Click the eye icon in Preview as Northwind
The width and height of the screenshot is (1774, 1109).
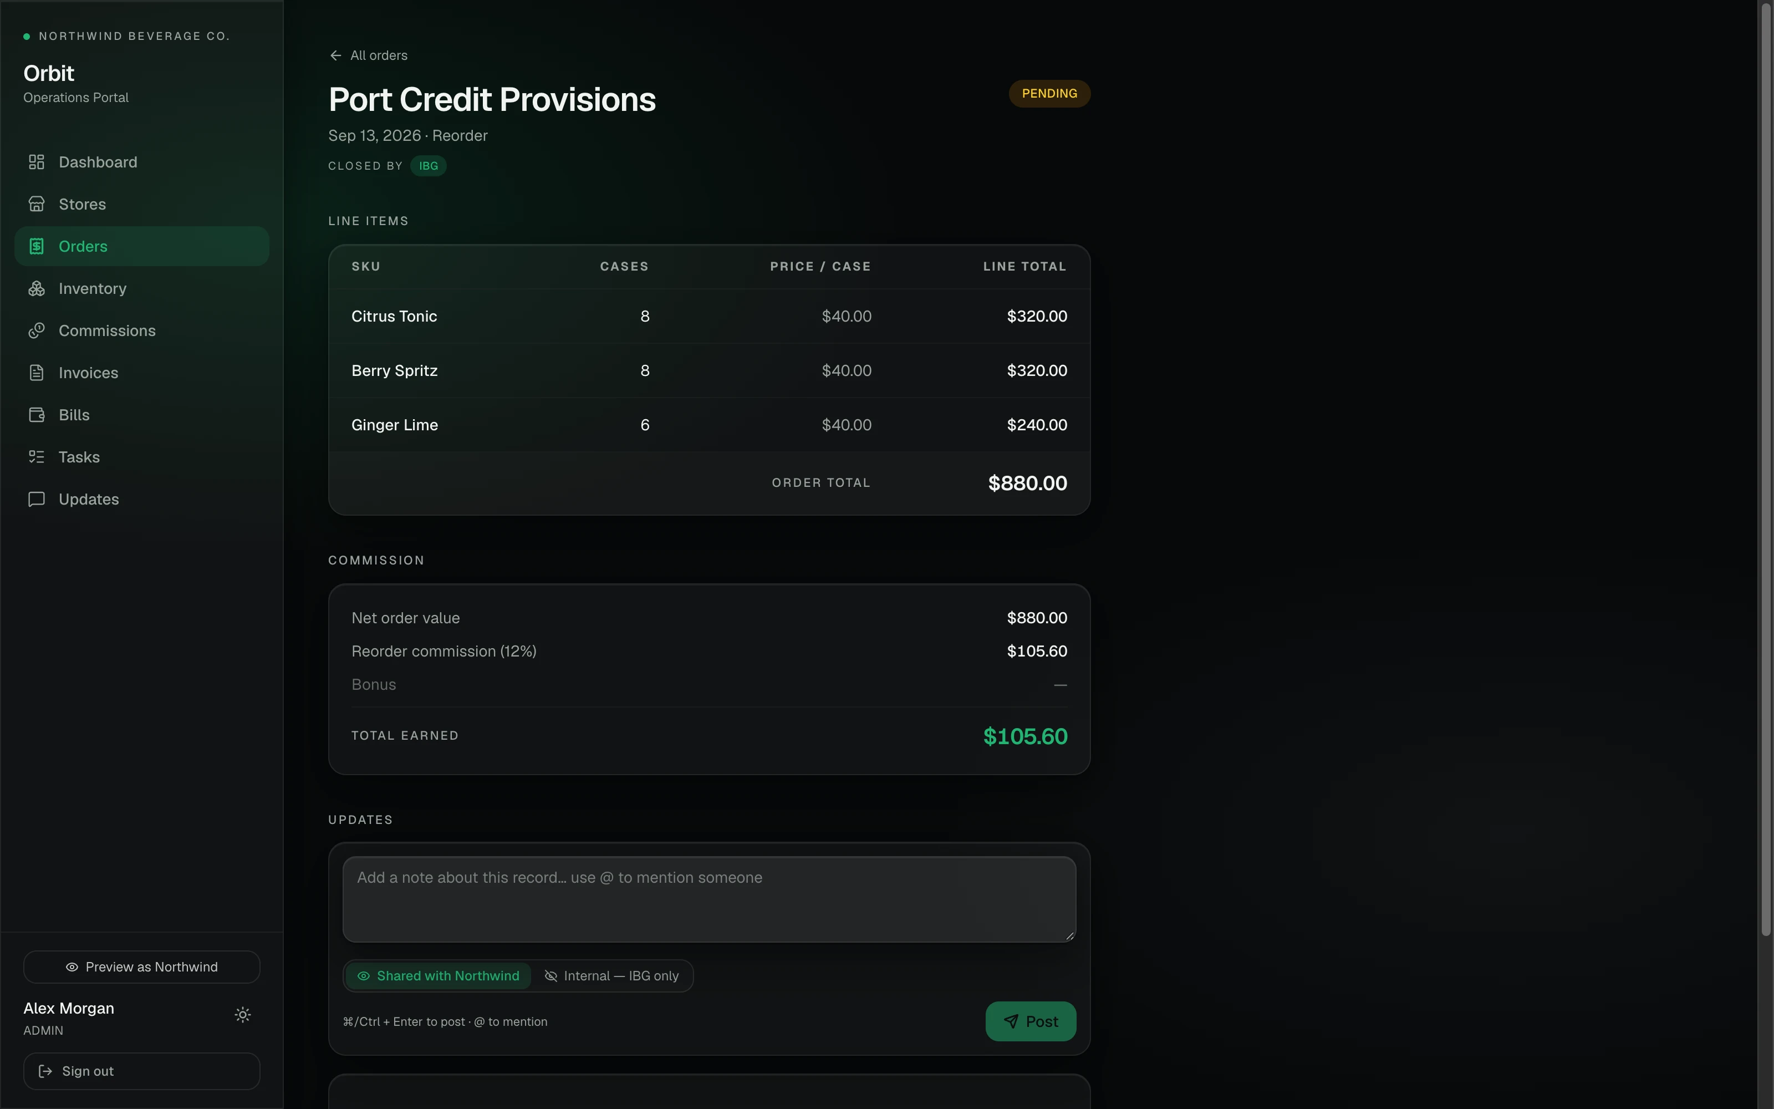72,968
